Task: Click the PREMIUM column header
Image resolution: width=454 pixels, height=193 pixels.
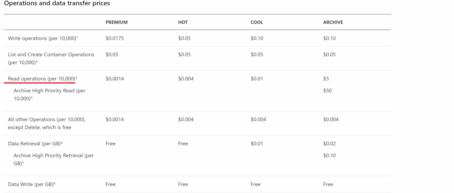Action: point(117,22)
